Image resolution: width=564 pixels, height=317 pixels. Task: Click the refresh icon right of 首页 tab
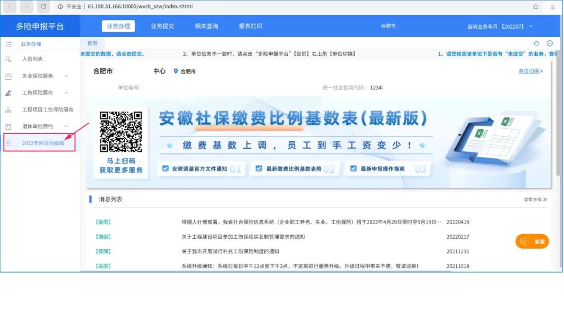536,43
